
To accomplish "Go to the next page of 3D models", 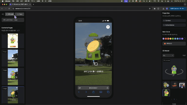I will pos(177,99).
